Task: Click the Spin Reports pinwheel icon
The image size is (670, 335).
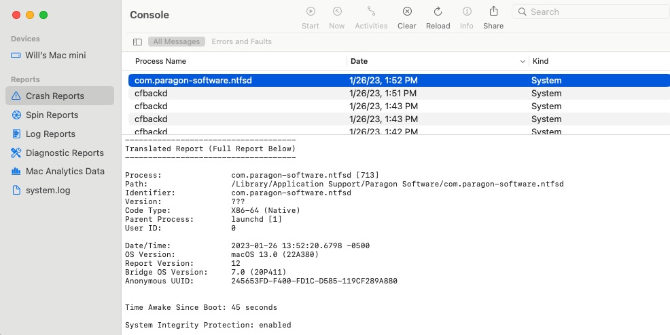Action: (x=16, y=115)
